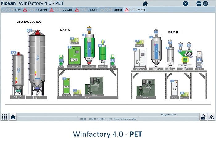Click the red alarm icon before 9 Layers

click(x=52, y=10)
